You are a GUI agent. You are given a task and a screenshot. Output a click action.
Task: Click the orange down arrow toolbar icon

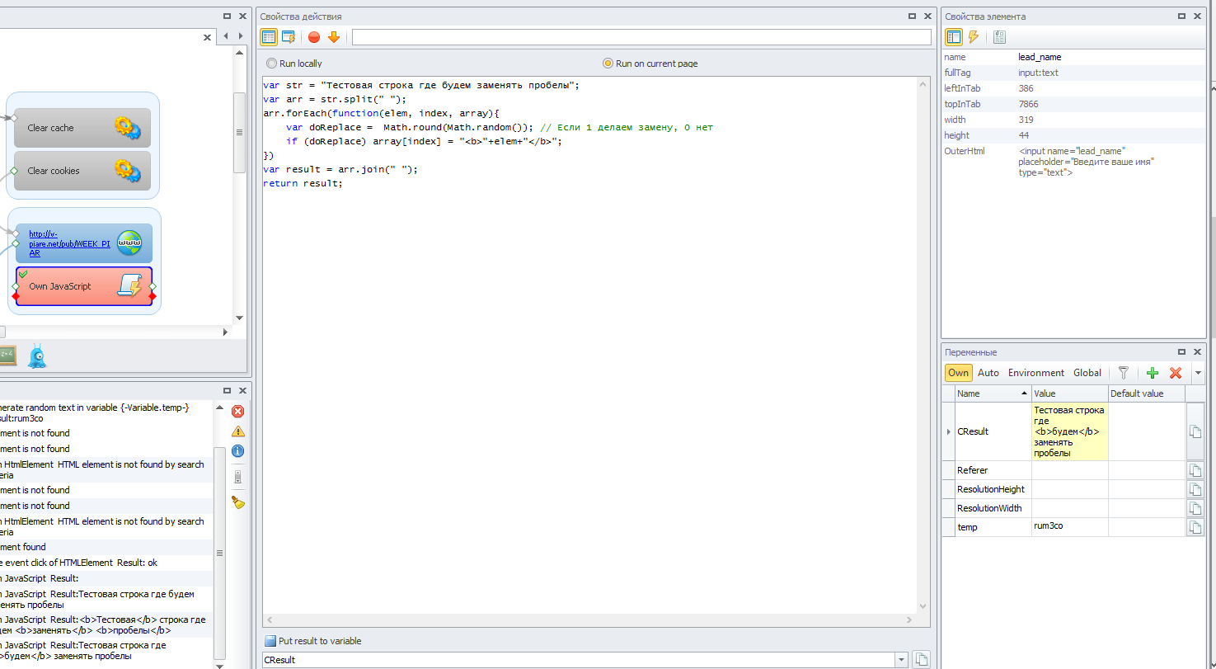[x=334, y=36]
